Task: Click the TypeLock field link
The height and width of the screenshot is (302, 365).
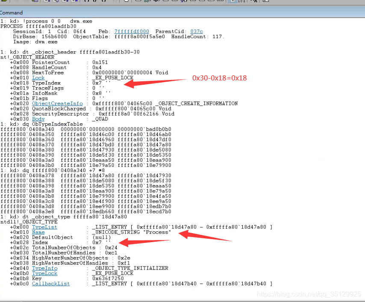Action: point(44,273)
